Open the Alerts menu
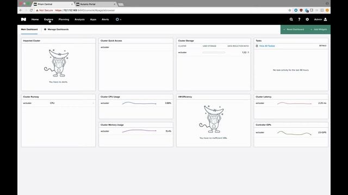The image size is (348, 195). click(105, 19)
